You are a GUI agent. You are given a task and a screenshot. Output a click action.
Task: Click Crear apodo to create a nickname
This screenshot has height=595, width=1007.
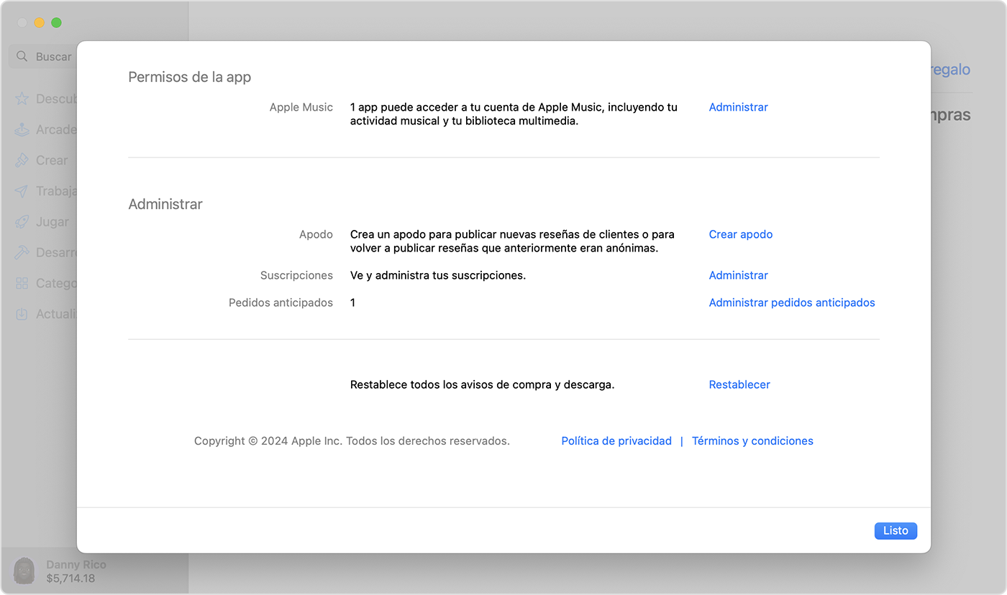coord(741,234)
